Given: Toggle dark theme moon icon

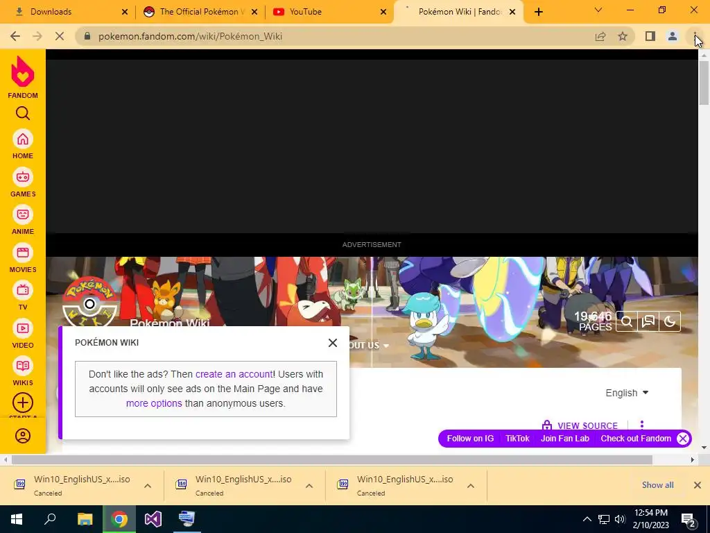Looking at the screenshot, I should click(670, 321).
